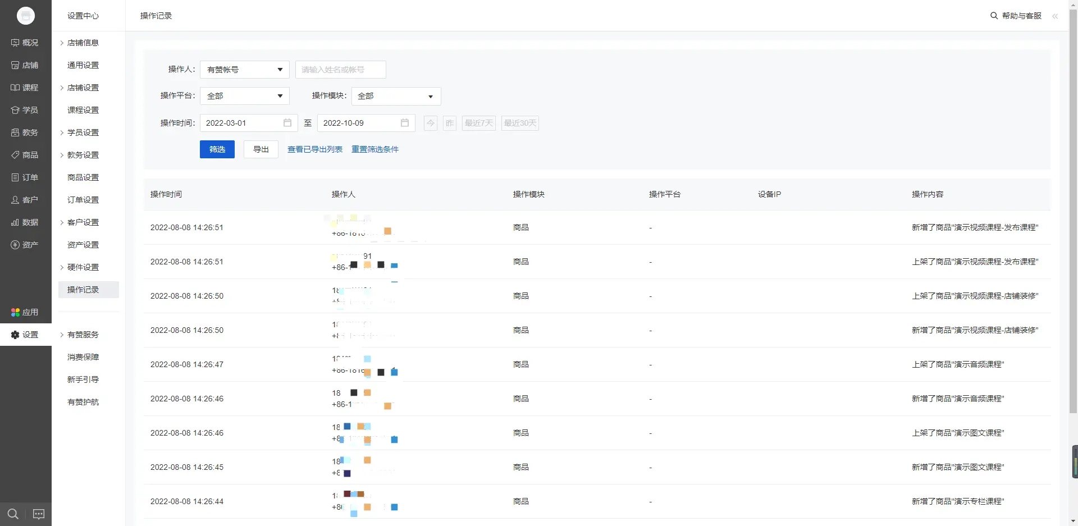Open the 客户 customers section
The height and width of the screenshot is (526, 1078).
tap(25, 200)
